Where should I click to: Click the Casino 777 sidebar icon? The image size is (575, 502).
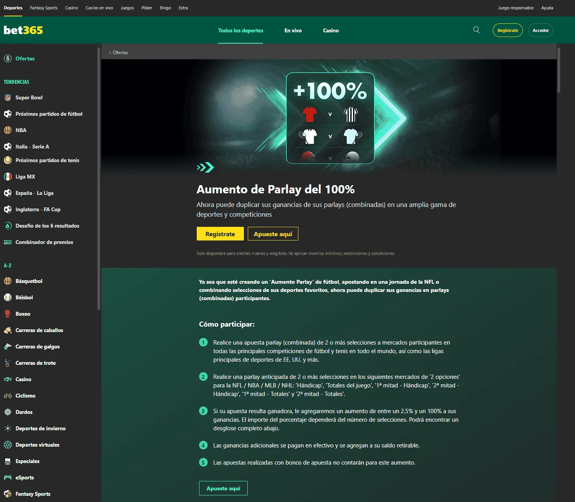(8, 379)
